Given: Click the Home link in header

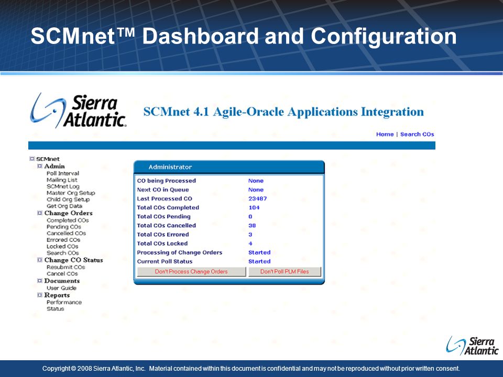Looking at the screenshot, I should 385,134.
